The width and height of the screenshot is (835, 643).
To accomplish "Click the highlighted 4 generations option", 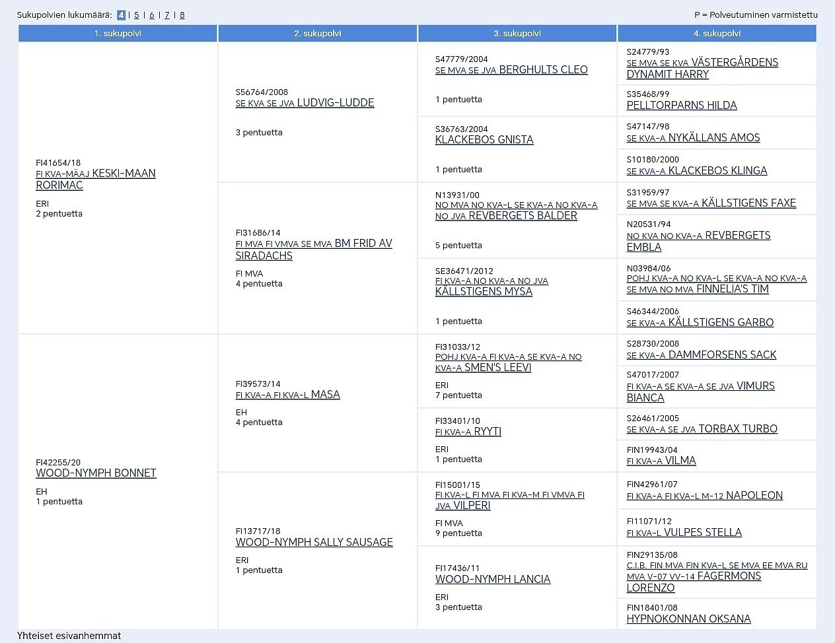I will pos(121,15).
